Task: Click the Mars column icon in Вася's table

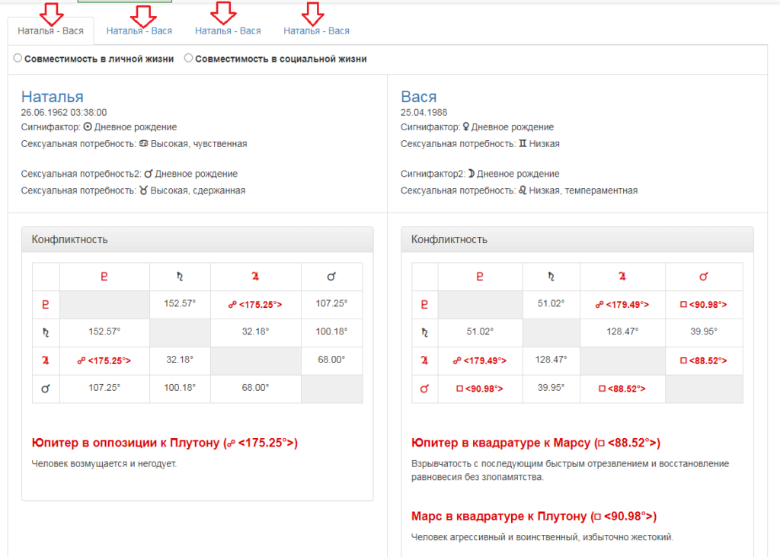Action: point(704,277)
